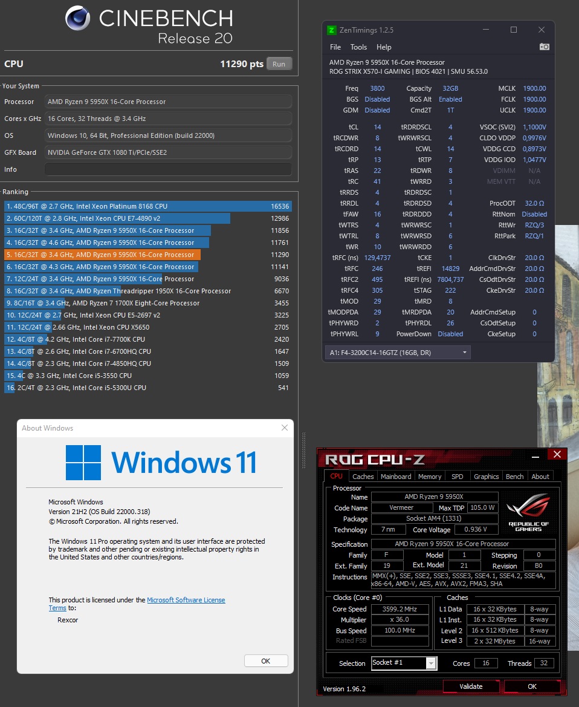Select the CPU tab in CPU-Z
The image size is (579, 707).
click(336, 476)
